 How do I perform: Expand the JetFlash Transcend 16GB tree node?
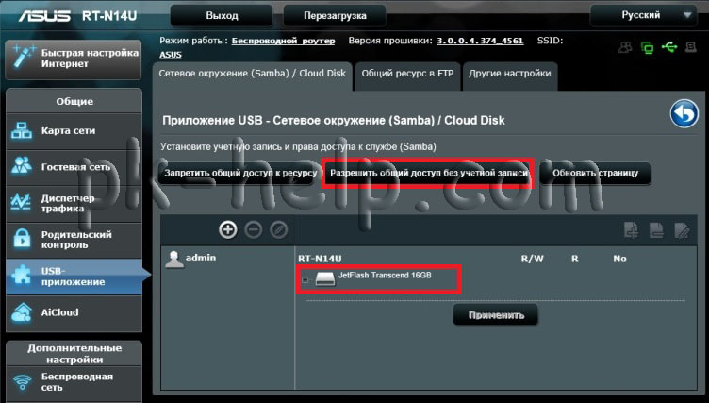point(305,279)
